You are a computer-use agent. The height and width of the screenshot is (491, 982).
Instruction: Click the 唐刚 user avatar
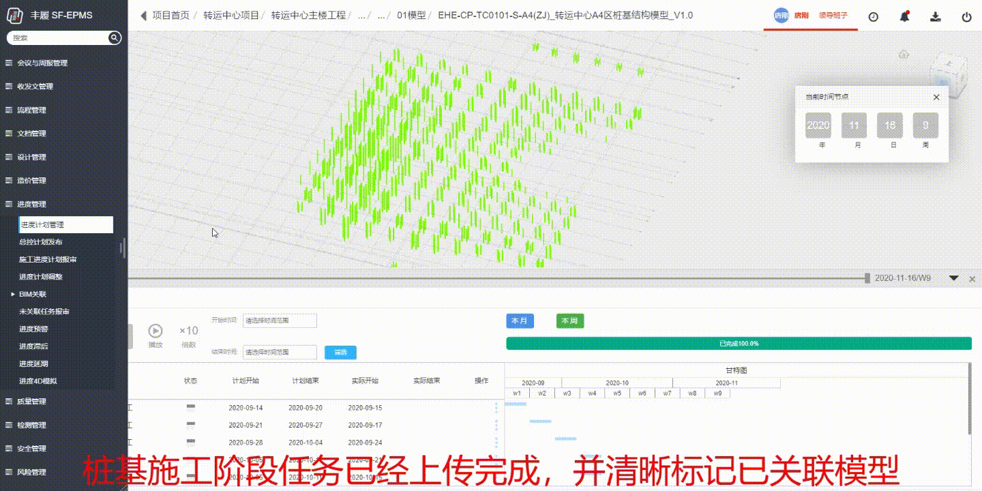[781, 15]
